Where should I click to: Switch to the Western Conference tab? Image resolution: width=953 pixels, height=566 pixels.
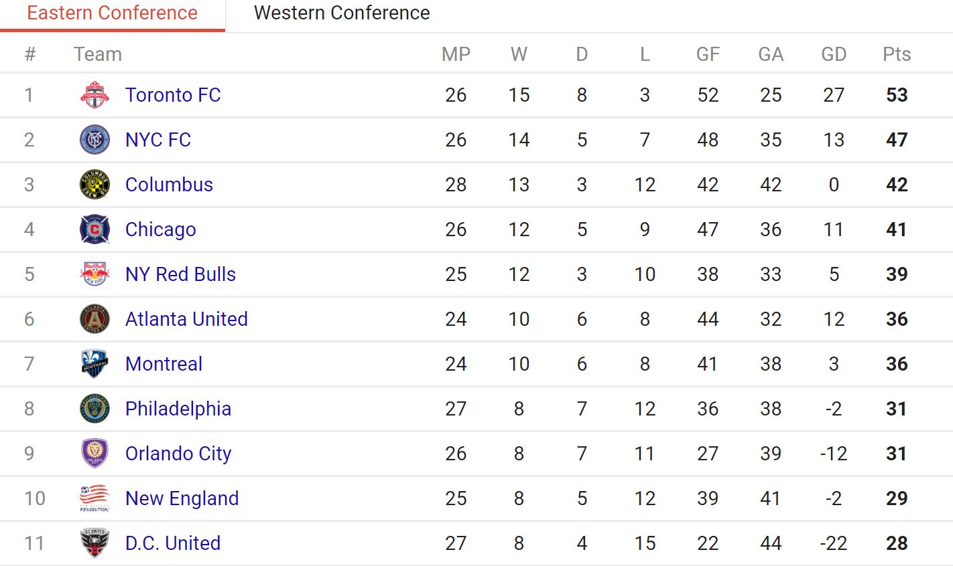(x=342, y=13)
